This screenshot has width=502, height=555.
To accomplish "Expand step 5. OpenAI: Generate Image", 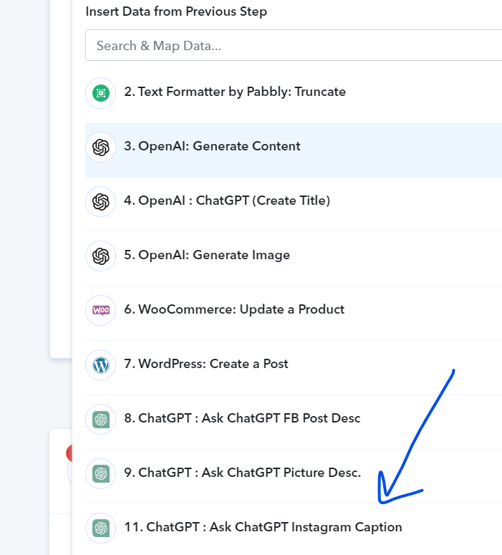I will [294, 259].
